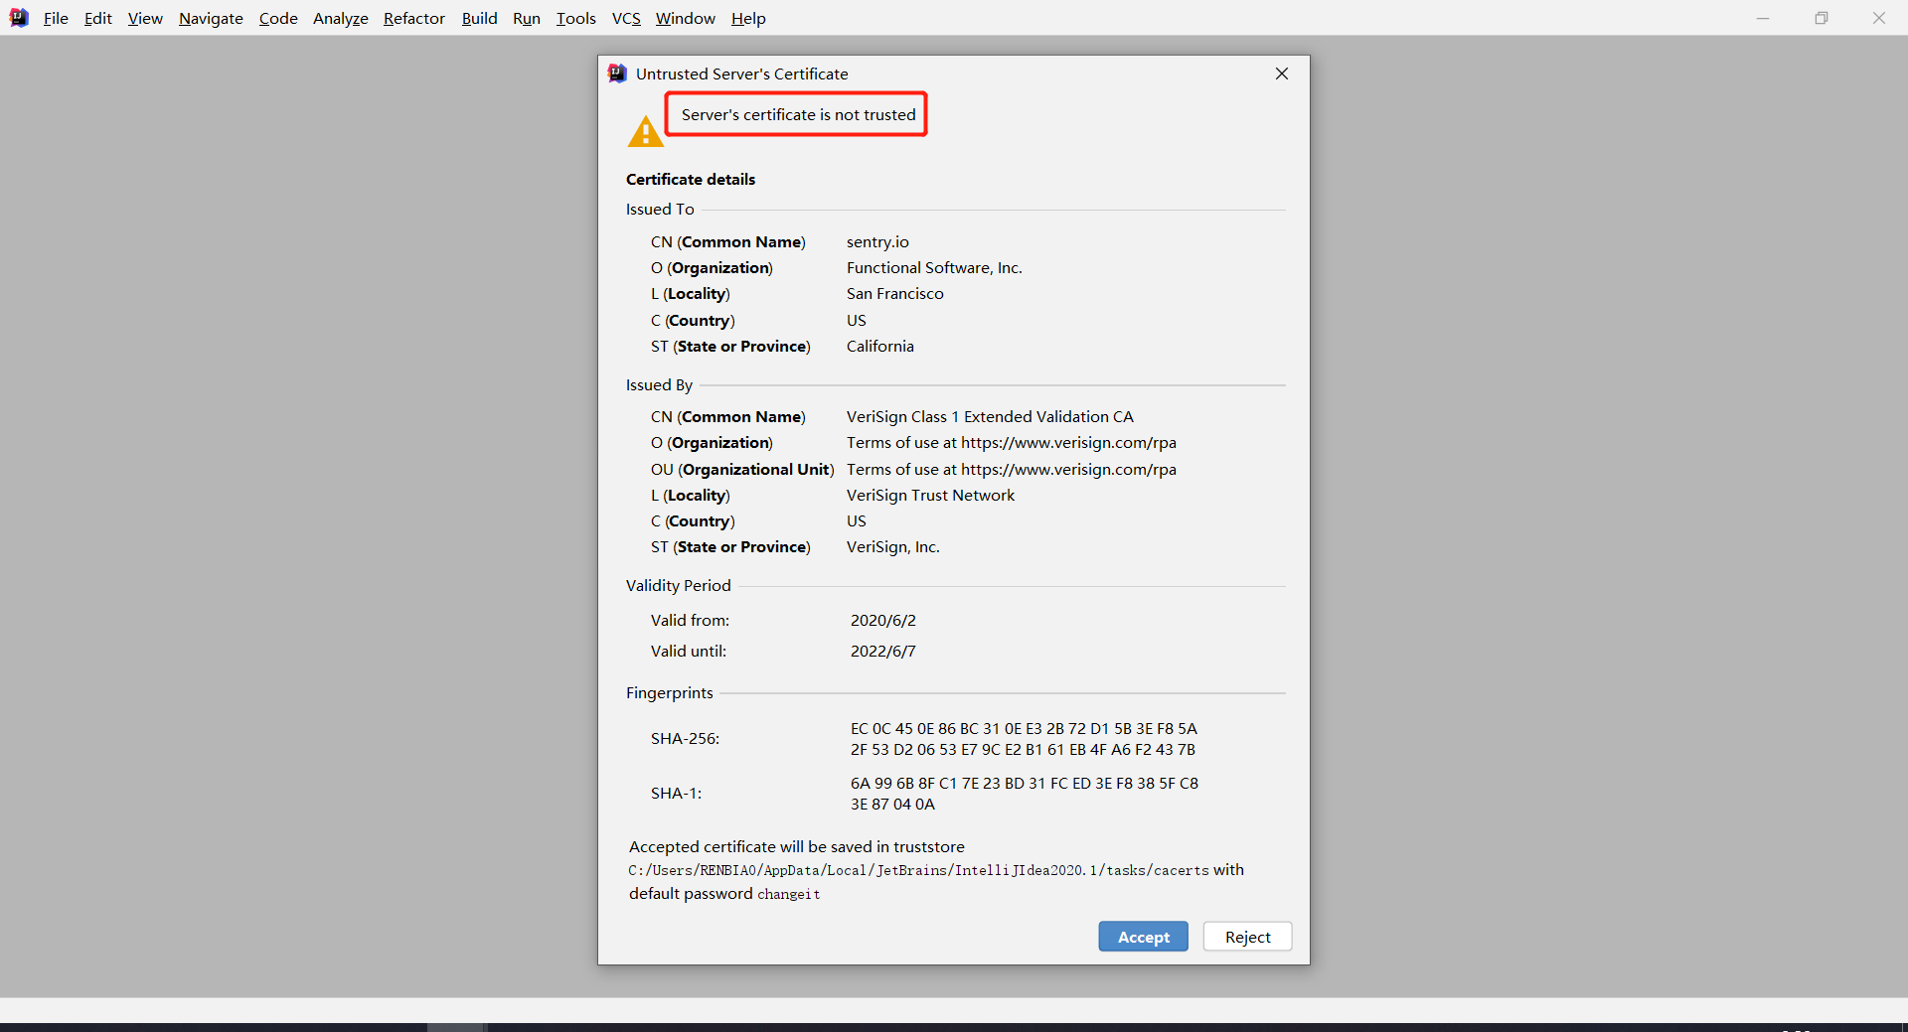Click the IntelliJ icon in certificate dialog title
Viewport: 1908px width, 1032px height.
pyautogui.click(x=617, y=74)
